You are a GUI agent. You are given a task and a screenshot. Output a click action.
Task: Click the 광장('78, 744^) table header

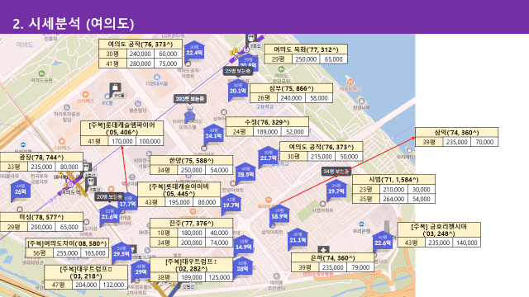(x=41, y=157)
